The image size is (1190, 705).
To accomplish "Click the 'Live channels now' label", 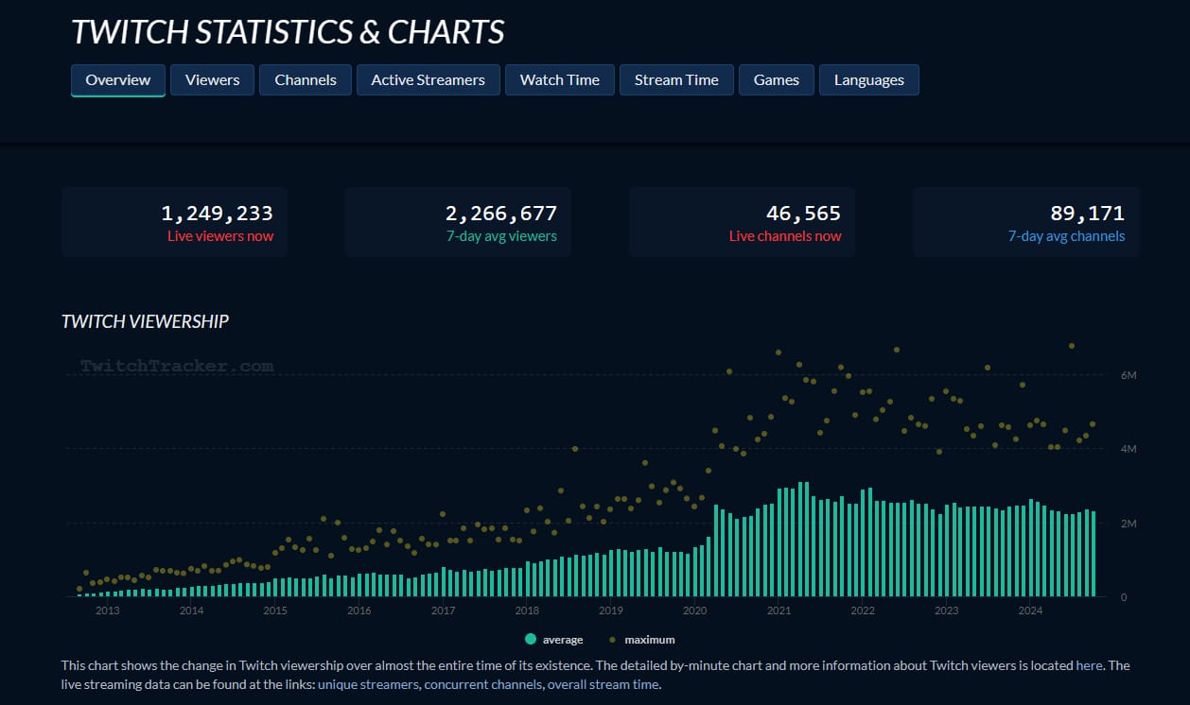I will click(785, 236).
